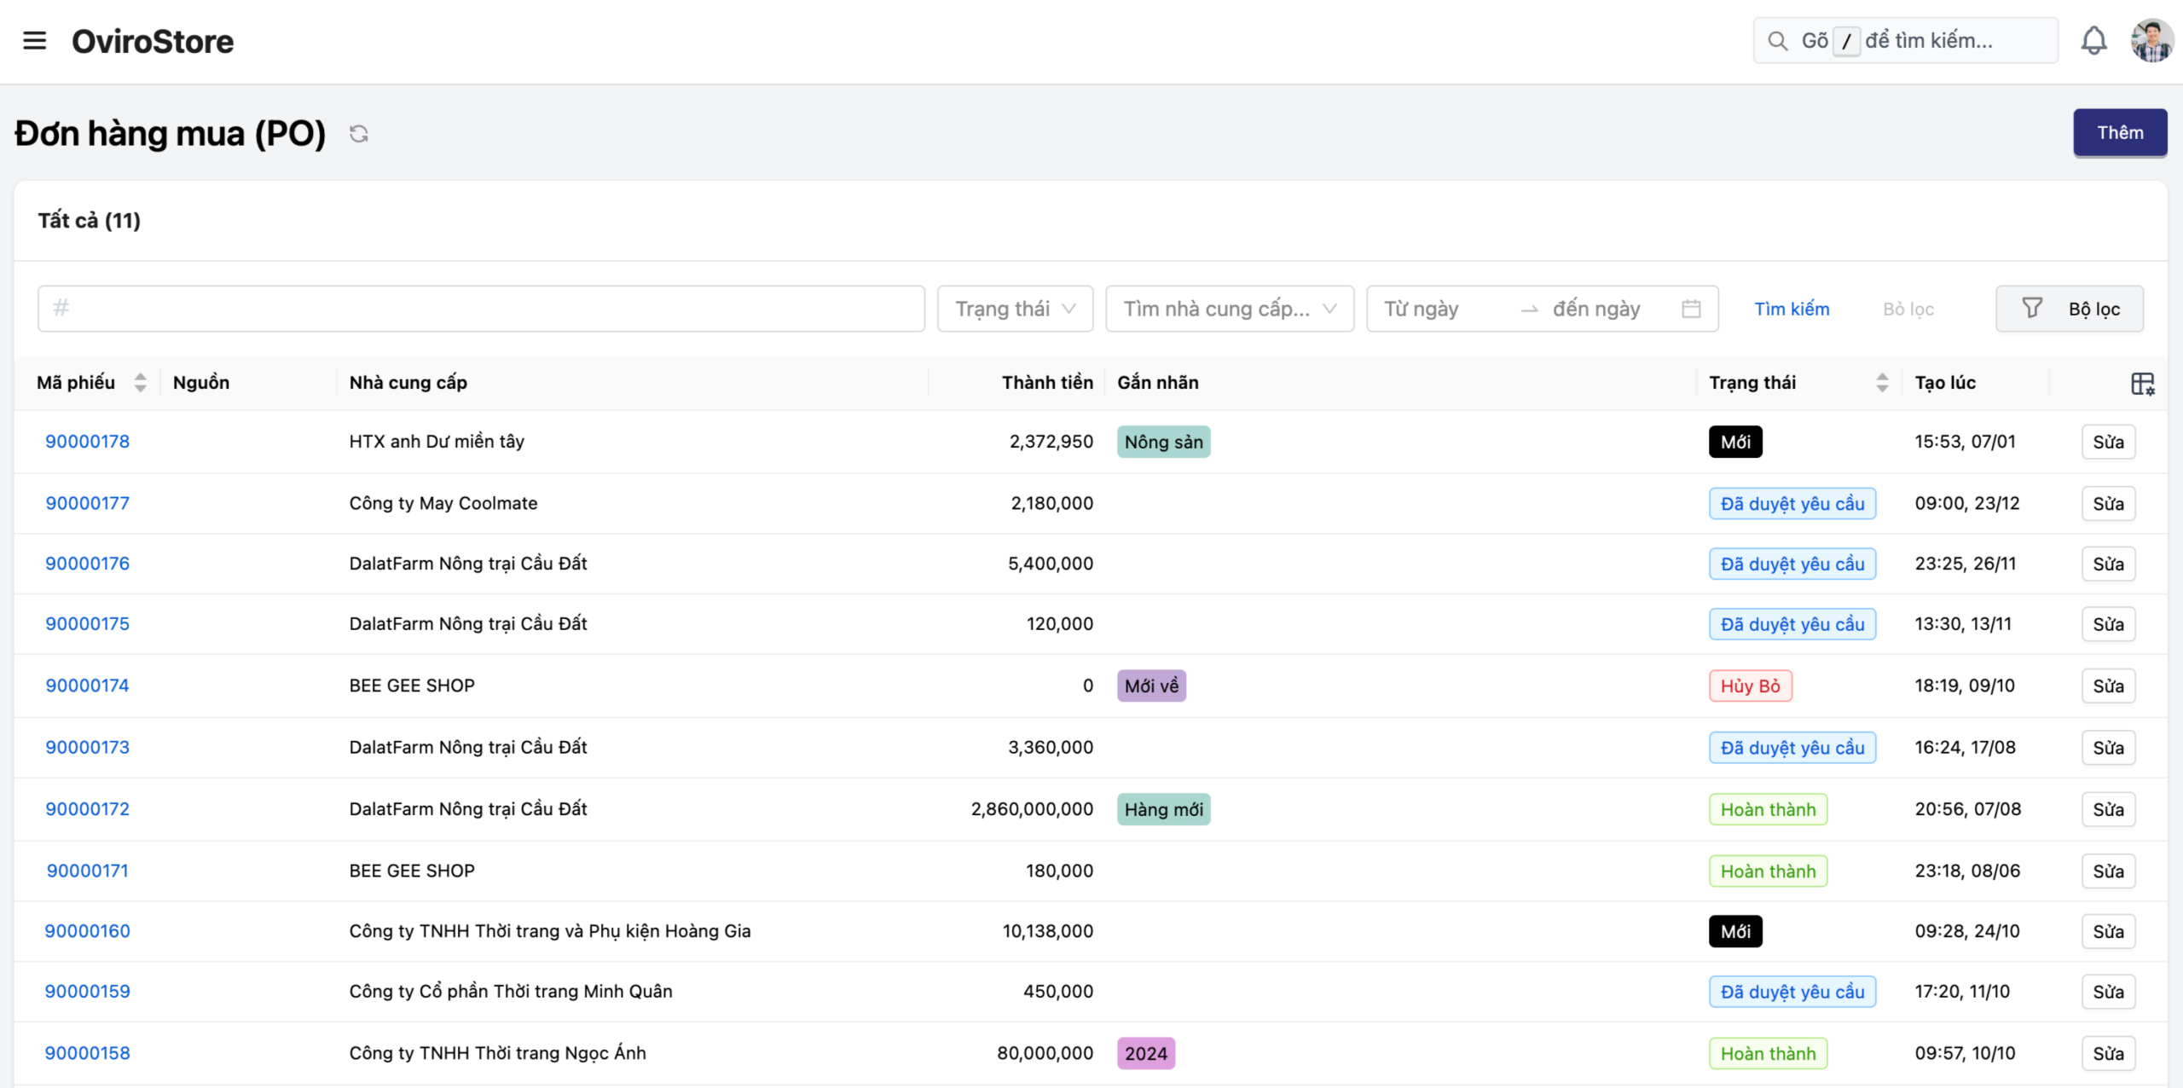
Task: Sort by Mã phiếu column arrows
Action: [141, 383]
